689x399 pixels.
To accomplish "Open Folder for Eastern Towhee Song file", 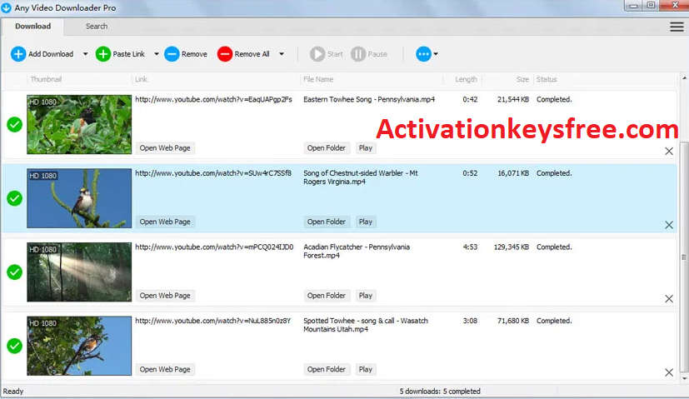I will pyautogui.click(x=327, y=148).
